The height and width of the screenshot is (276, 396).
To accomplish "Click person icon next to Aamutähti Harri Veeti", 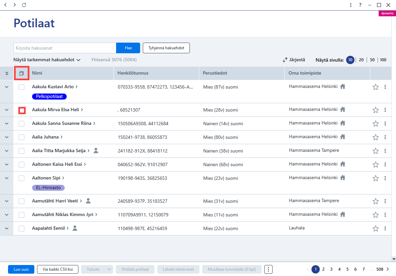I will coord(88,201).
